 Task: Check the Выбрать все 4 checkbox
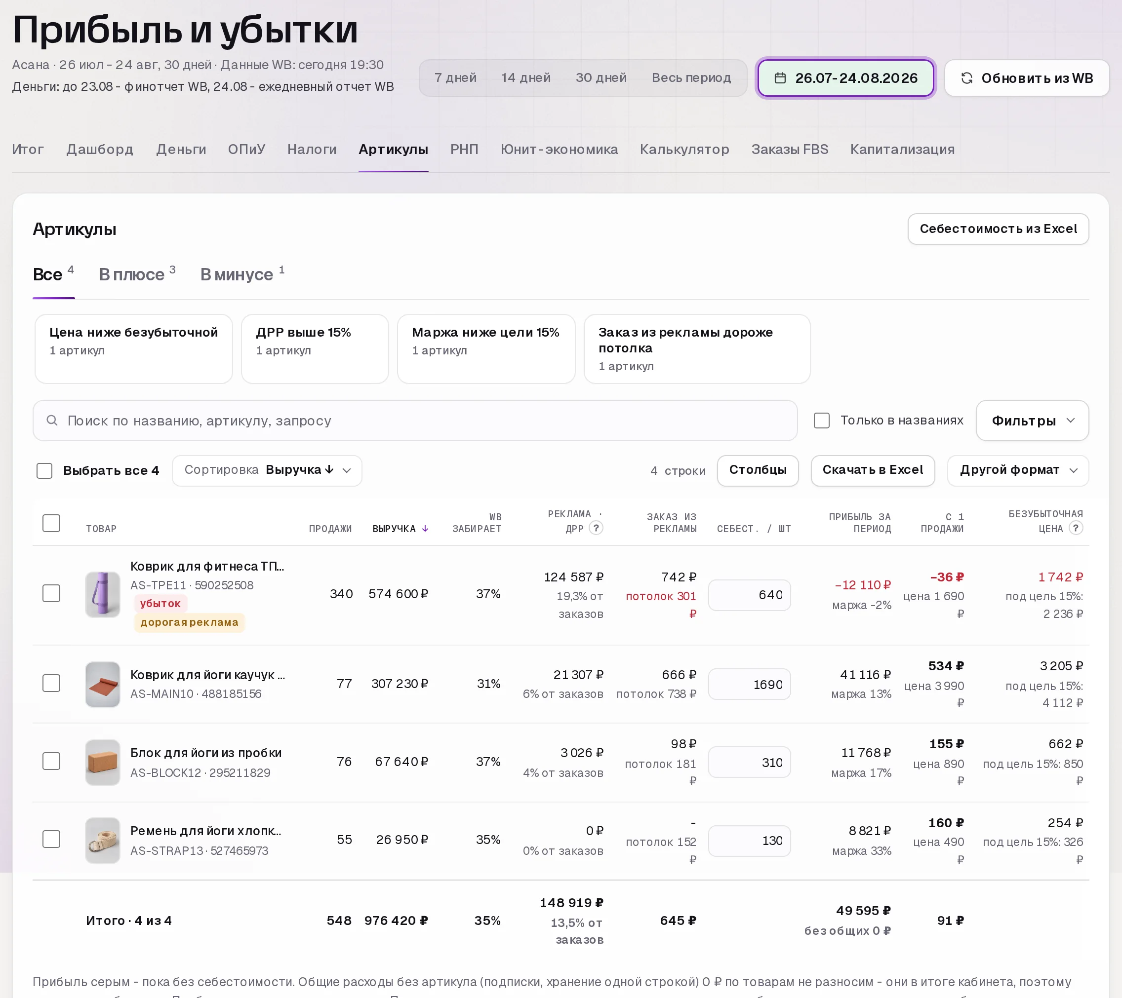[44, 470]
